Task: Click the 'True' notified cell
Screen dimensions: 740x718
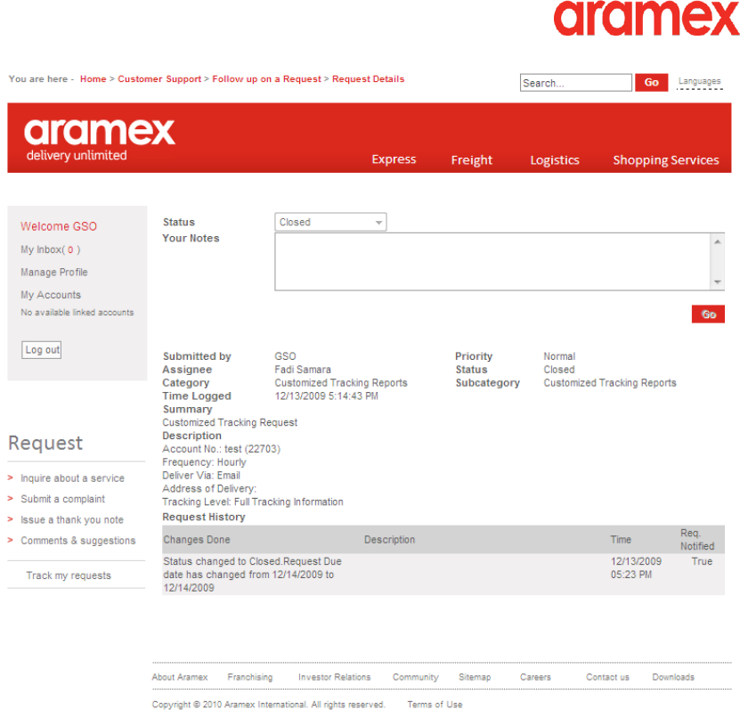Action: pyautogui.click(x=702, y=561)
